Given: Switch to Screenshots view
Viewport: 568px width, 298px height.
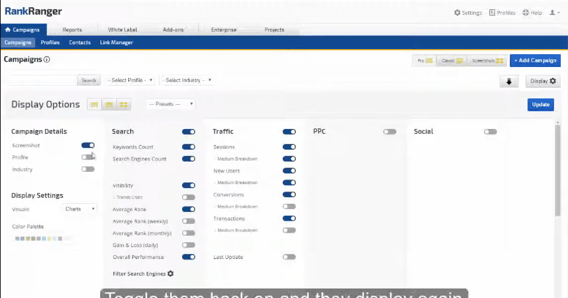Looking at the screenshot, I should tap(487, 61).
